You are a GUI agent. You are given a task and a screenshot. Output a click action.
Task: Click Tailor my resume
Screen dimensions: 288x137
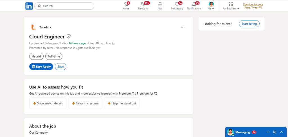coord(85,103)
